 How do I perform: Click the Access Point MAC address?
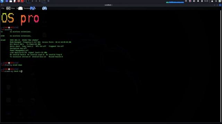tap(63, 42)
